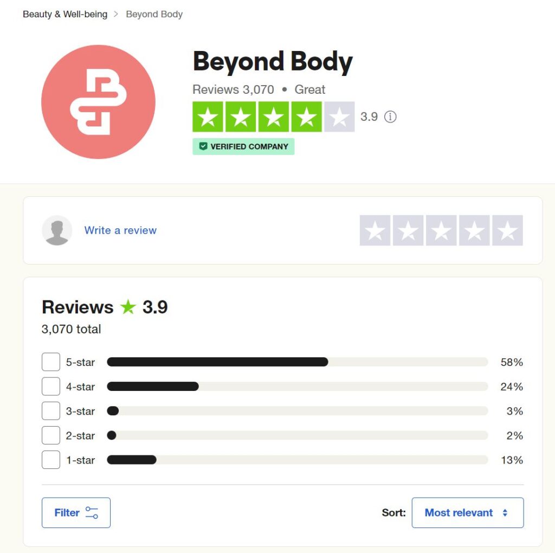Click the TrustScore info icon next to 3.9
The height and width of the screenshot is (553, 555).
tap(390, 117)
